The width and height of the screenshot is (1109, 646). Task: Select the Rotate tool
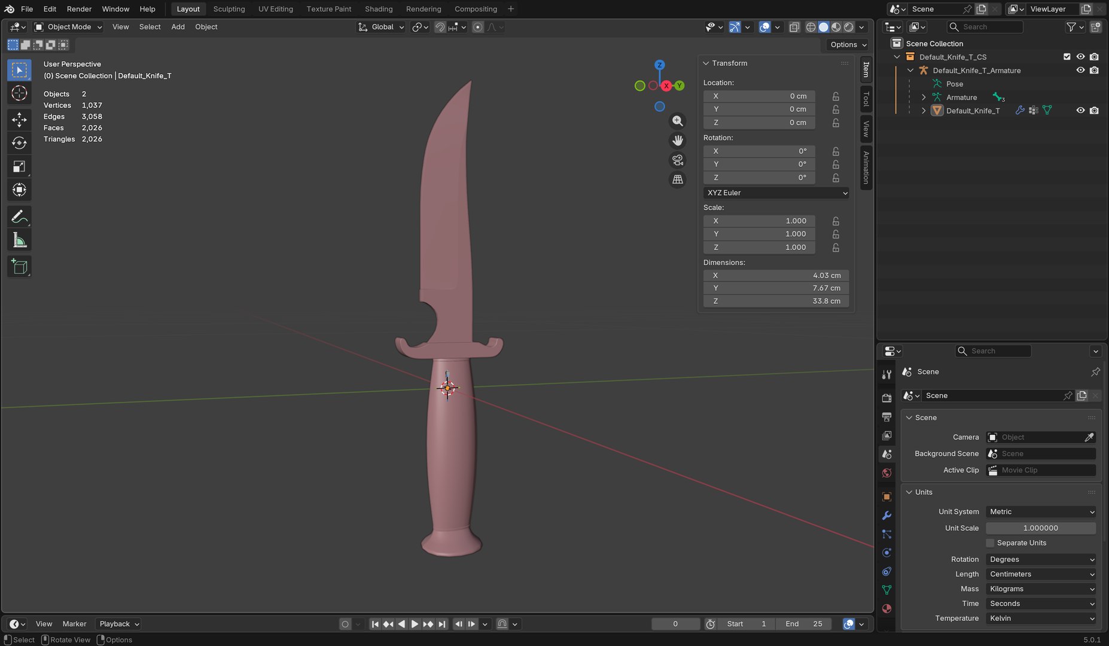coord(19,143)
